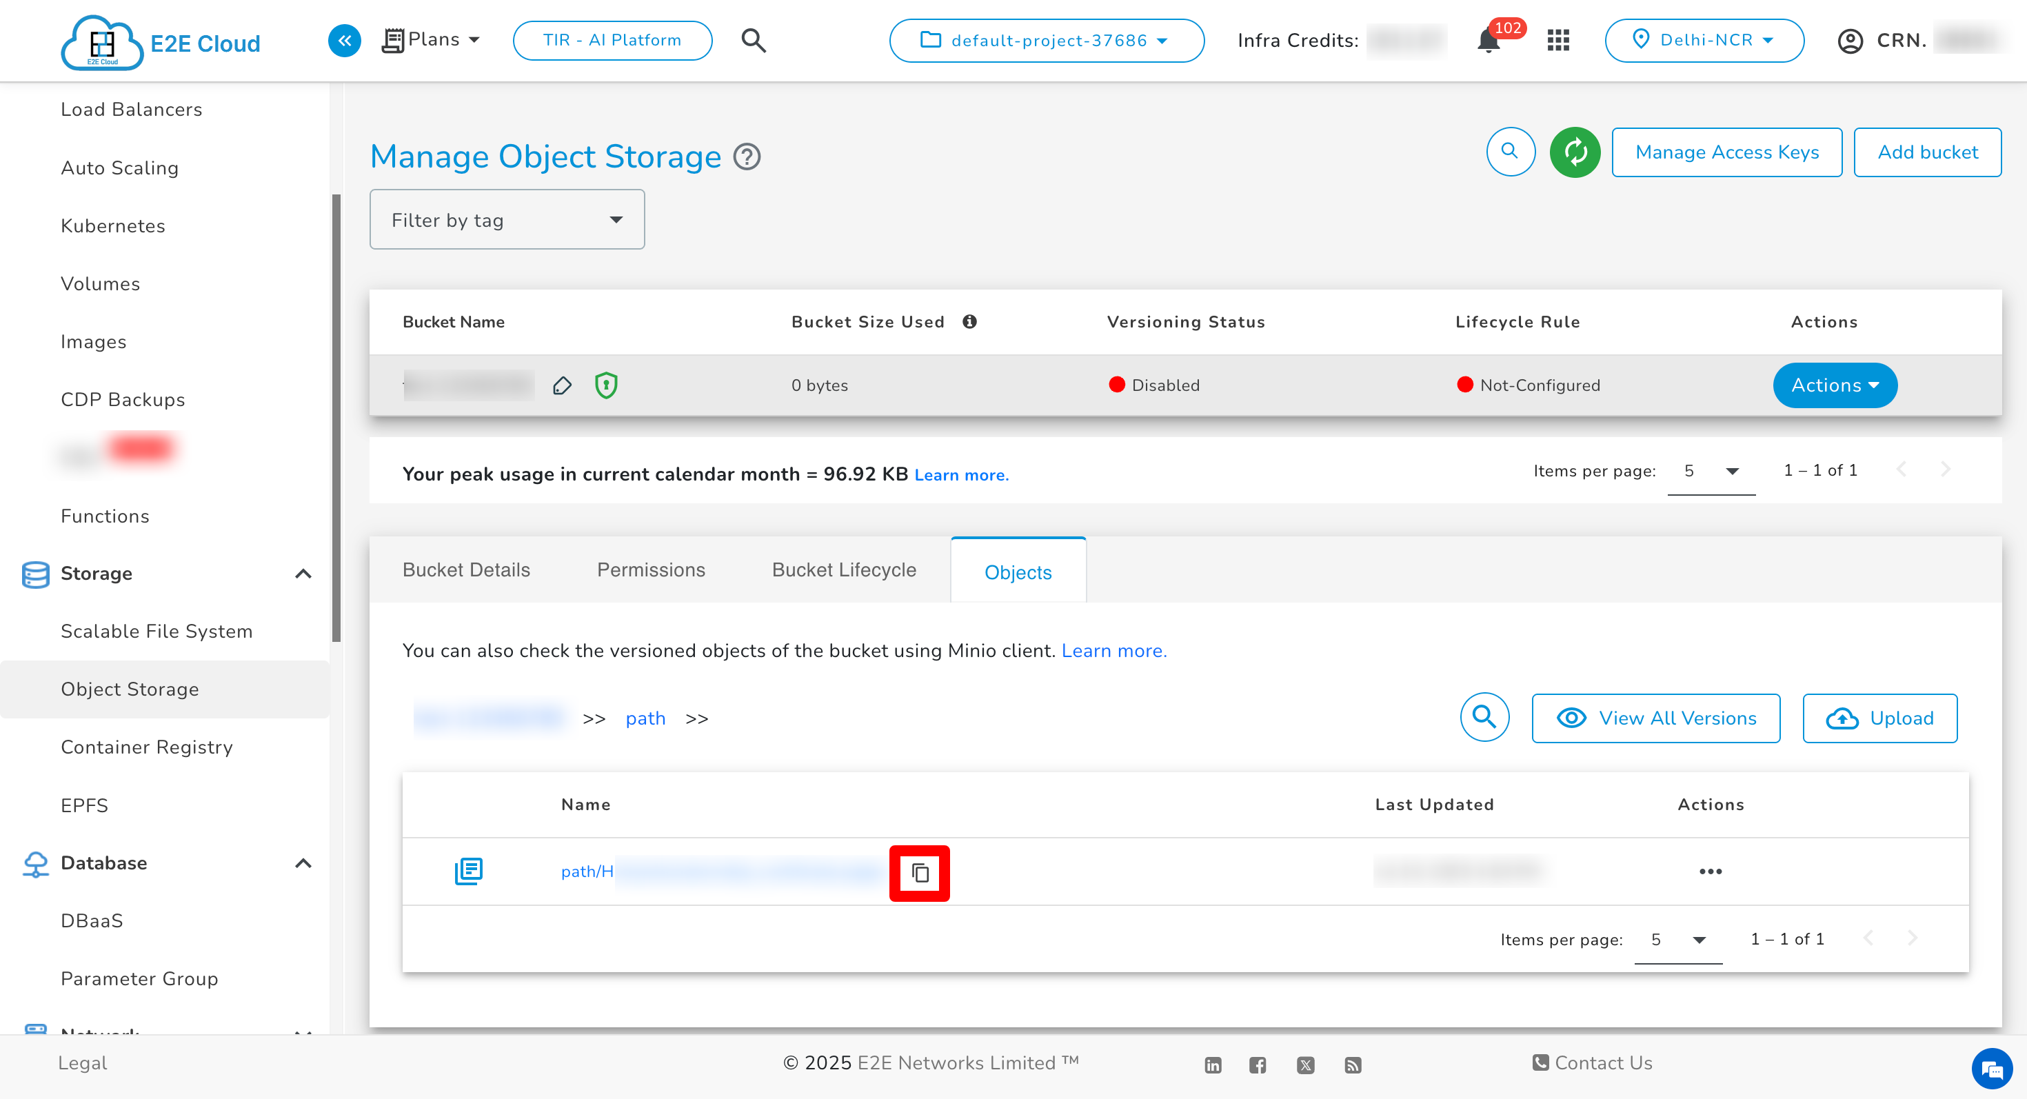Open the Plans dropdown
Viewport: 2027px width, 1099px height.
coord(430,39)
